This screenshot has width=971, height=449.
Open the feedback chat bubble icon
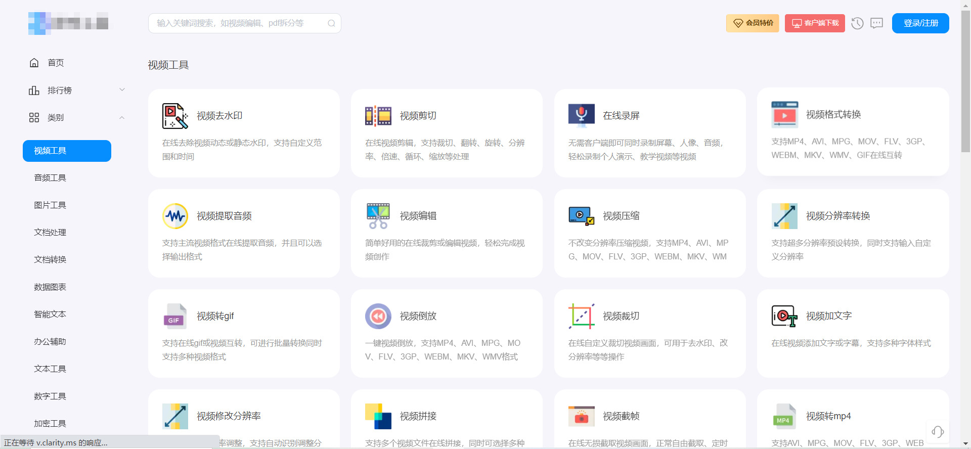(876, 23)
